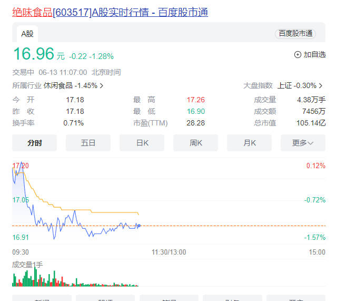
Task: Select the A股 tab
Action: [27, 34]
